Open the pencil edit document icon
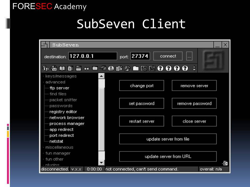250x187 pixels. click(x=127, y=68)
